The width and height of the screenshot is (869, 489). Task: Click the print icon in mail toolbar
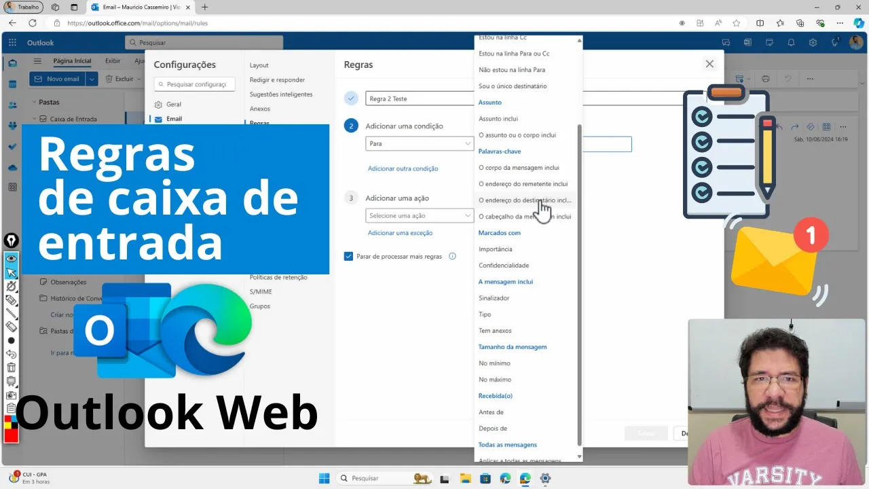pyautogui.click(x=766, y=79)
